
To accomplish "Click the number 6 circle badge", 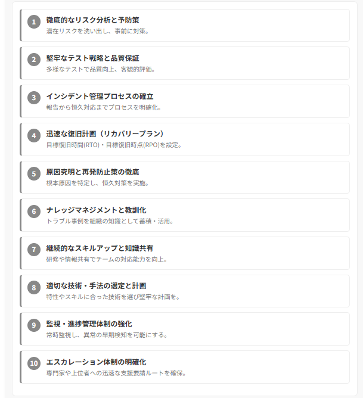I will [34, 212].
